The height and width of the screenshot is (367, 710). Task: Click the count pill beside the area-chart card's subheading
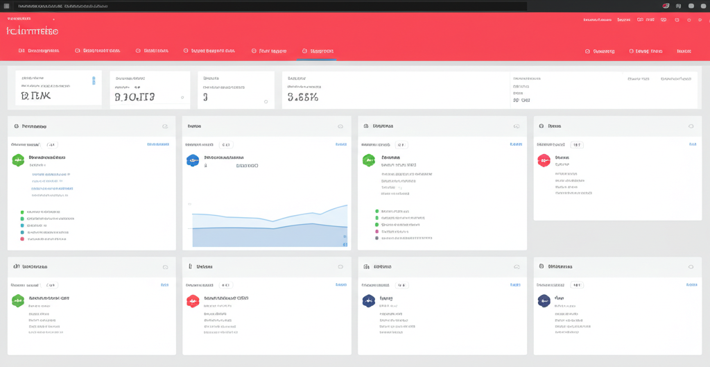(x=226, y=145)
